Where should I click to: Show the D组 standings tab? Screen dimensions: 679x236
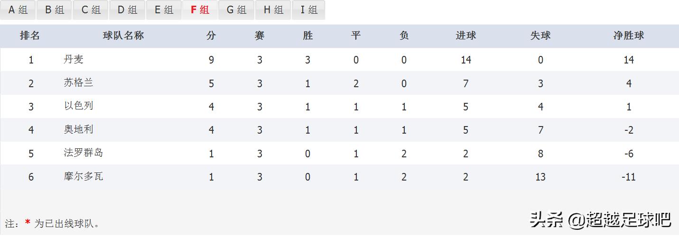(x=127, y=10)
